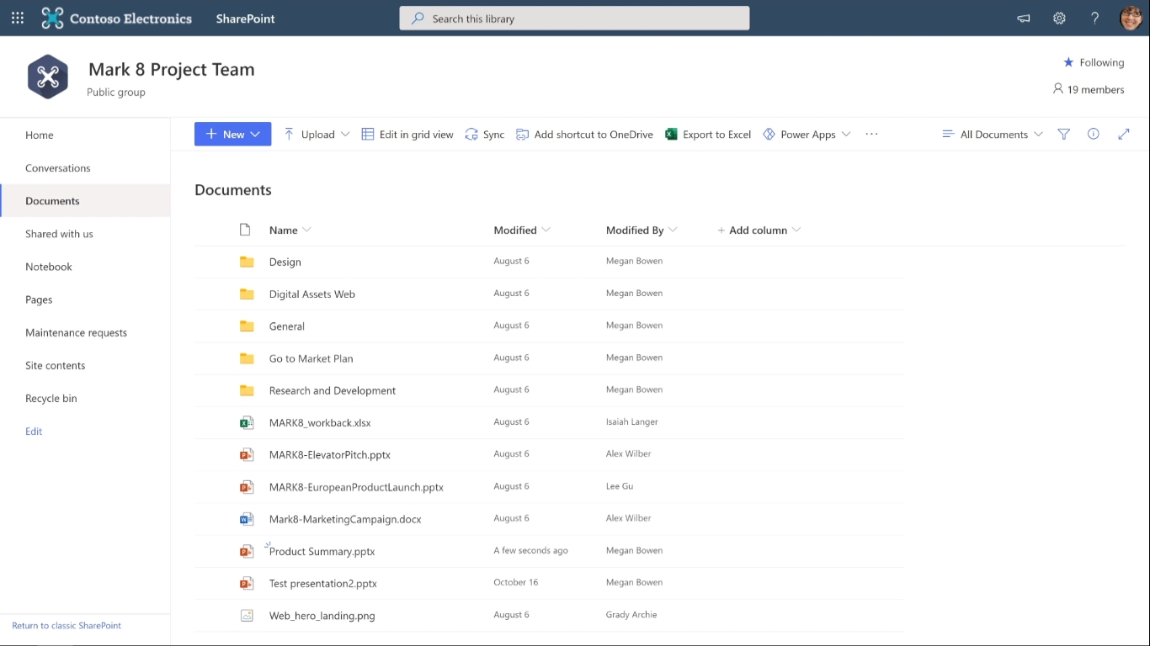The height and width of the screenshot is (646, 1150).
Task: Click the Mark 8 Project Team site logo
Action: pyautogui.click(x=48, y=77)
